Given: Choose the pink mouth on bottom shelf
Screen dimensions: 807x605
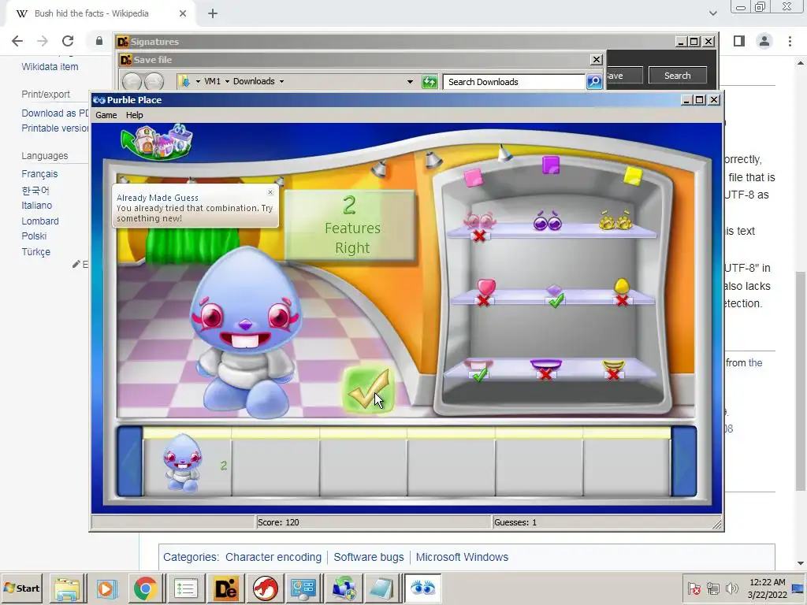Looking at the screenshot, I should [x=478, y=365].
